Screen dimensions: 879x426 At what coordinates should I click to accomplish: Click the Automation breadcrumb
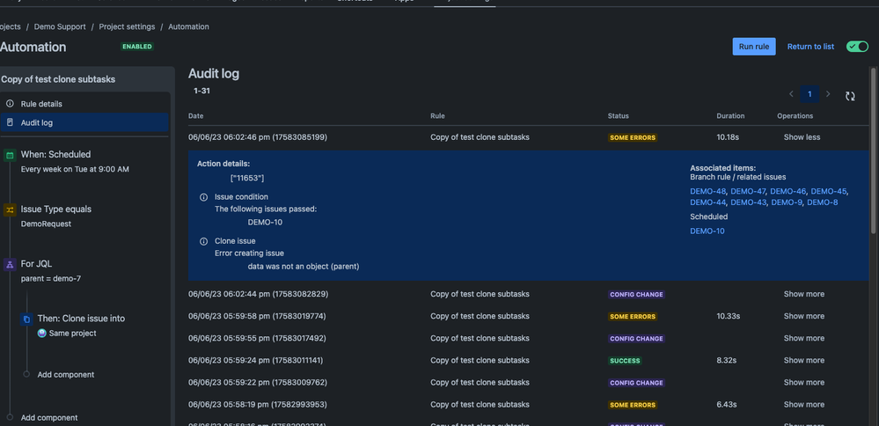[188, 26]
